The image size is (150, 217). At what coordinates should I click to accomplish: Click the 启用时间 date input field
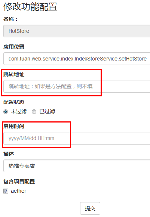[x=77, y=138]
